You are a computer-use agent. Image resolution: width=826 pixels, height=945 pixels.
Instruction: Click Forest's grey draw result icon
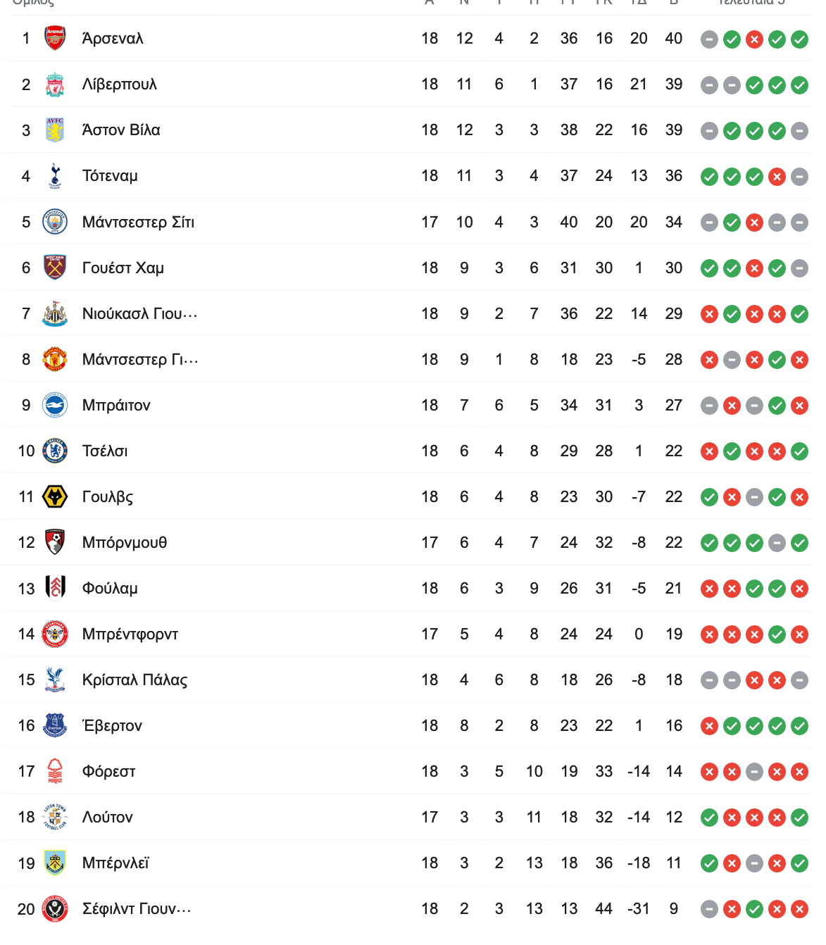[x=754, y=772]
